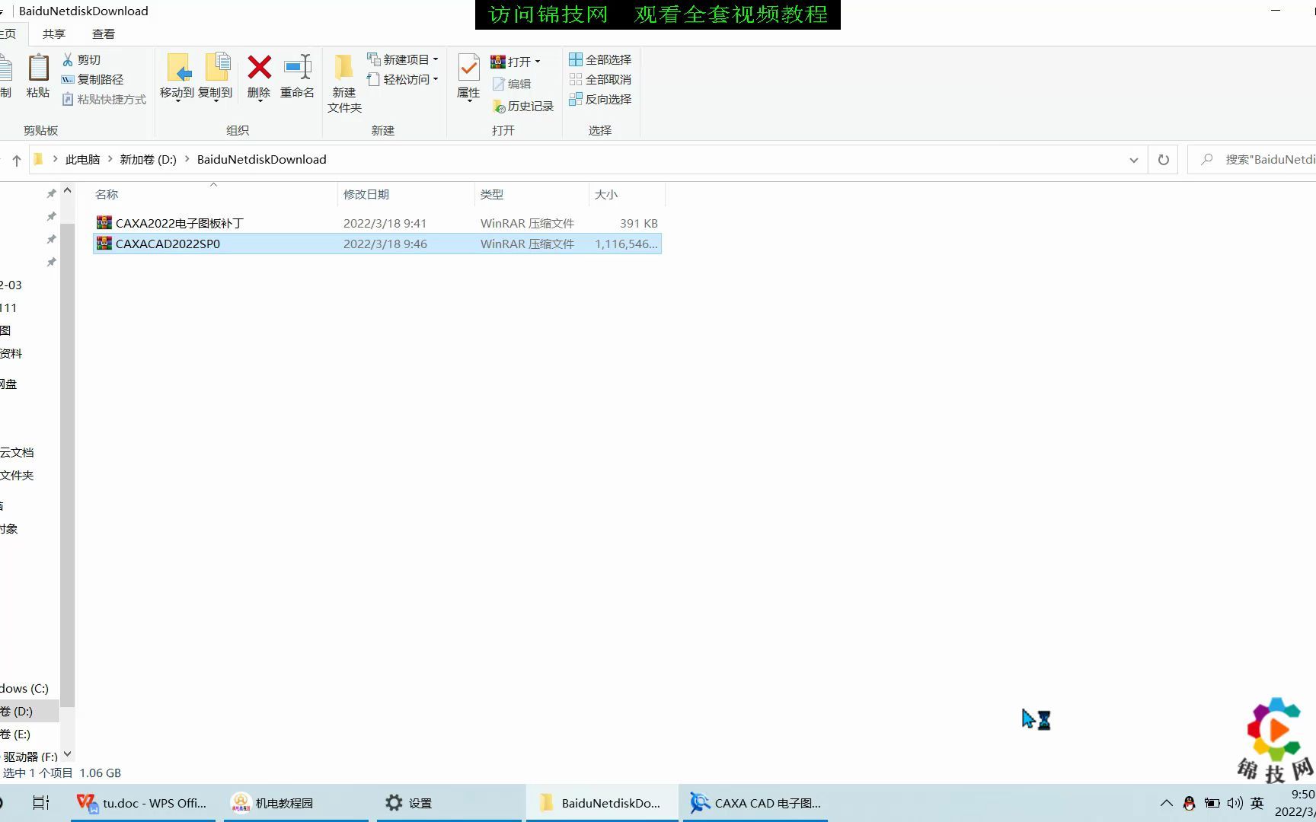This screenshot has width=1316, height=822.
Task: Open the History record button
Action: 523,106
